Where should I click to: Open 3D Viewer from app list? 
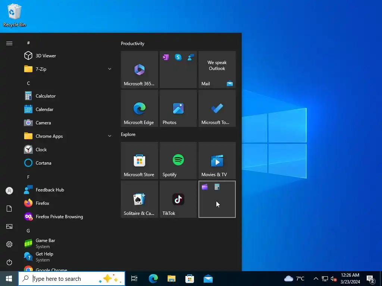pyautogui.click(x=68, y=56)
